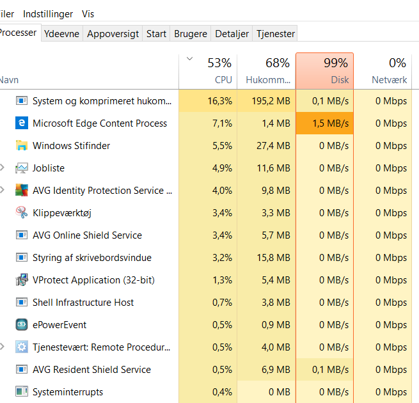Switch to the Ydeevne tab

coord(61,34)
